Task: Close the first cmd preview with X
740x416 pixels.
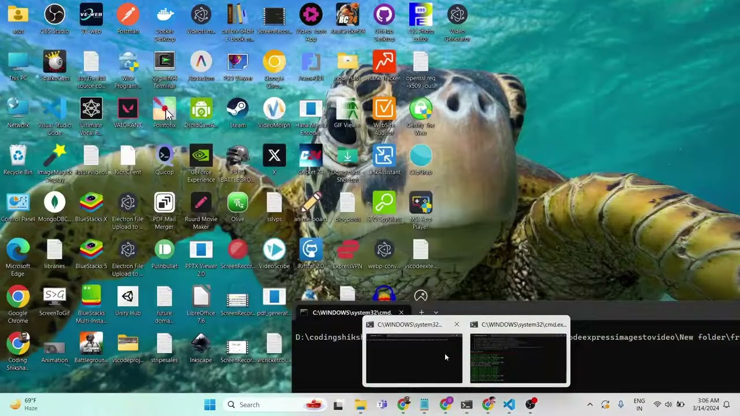Action: tap(457, 324)
